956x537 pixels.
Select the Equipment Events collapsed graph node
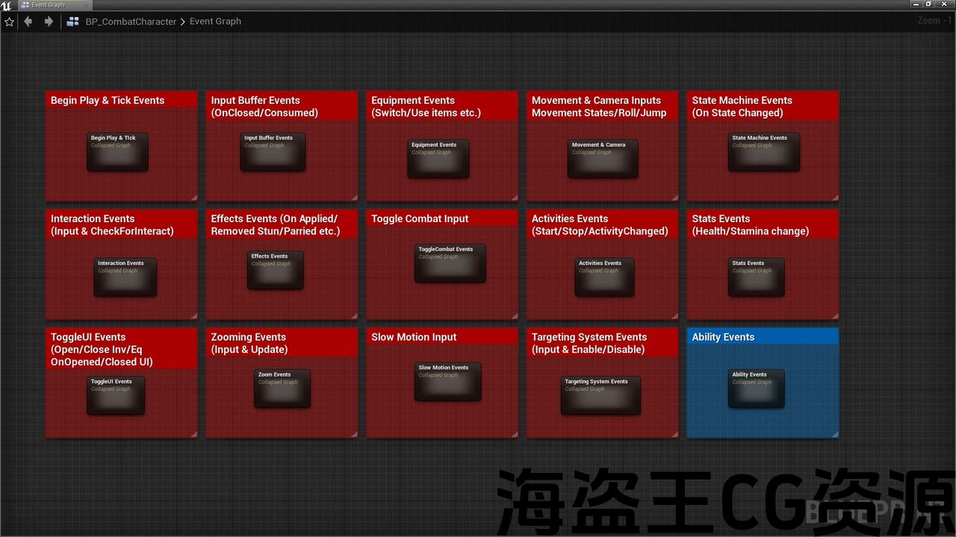(x=438, y=159)
